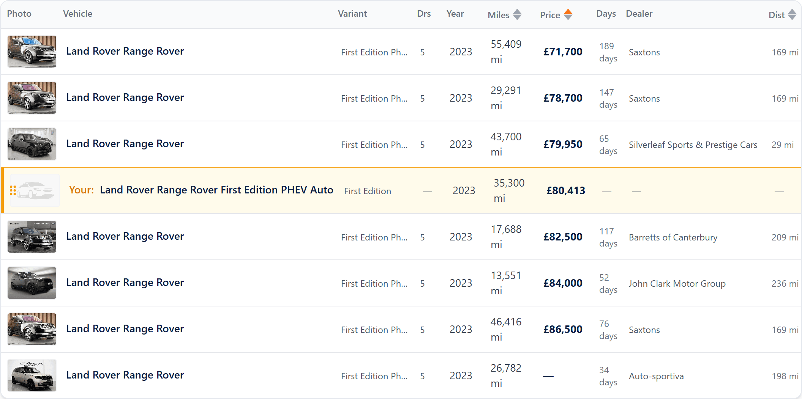Click the Miles column header label
The image size is (802, 399).
pyautogui.click(x=499, y=15)
